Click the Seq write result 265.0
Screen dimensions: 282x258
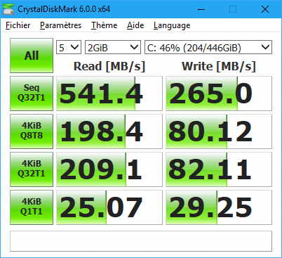click(x=219, y=93)
